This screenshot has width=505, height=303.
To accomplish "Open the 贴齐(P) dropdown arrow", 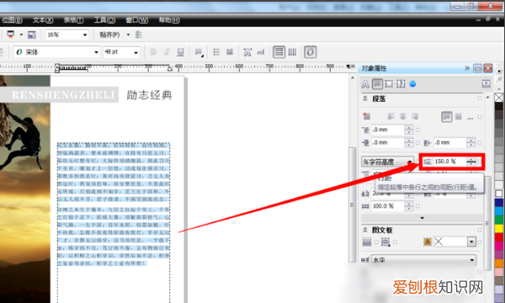I will click(x=128, y=35).
